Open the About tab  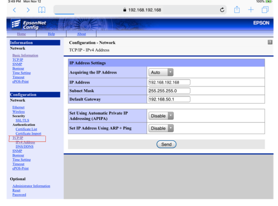(x=81, y=34)
